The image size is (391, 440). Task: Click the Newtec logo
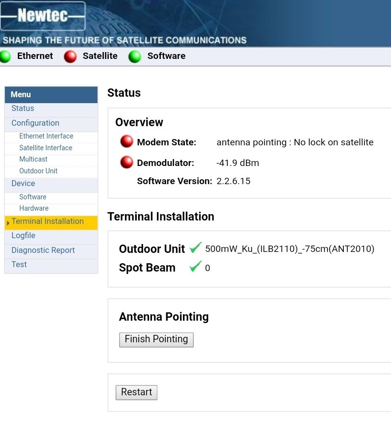click(x=43, y=16)
